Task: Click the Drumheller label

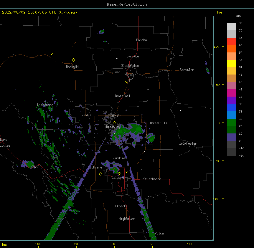Action: (188, 143)
